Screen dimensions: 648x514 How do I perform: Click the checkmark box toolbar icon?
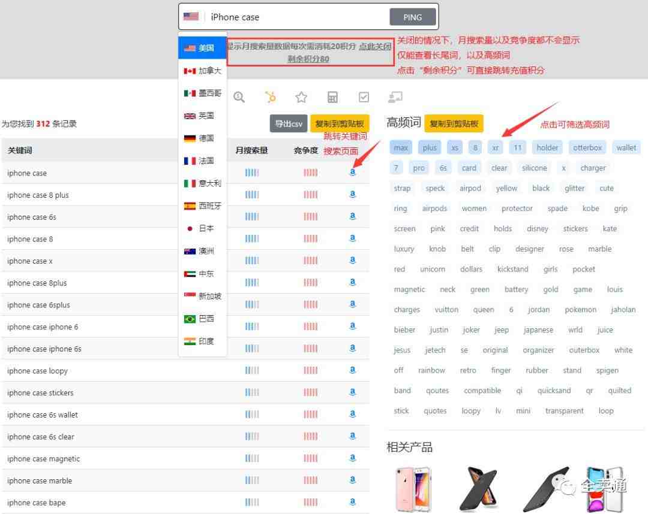[364, 98]
